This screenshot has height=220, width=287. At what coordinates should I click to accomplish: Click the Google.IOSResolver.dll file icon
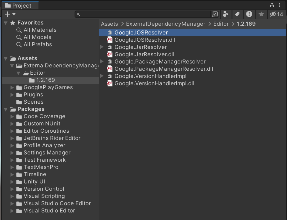coord(110,40)
